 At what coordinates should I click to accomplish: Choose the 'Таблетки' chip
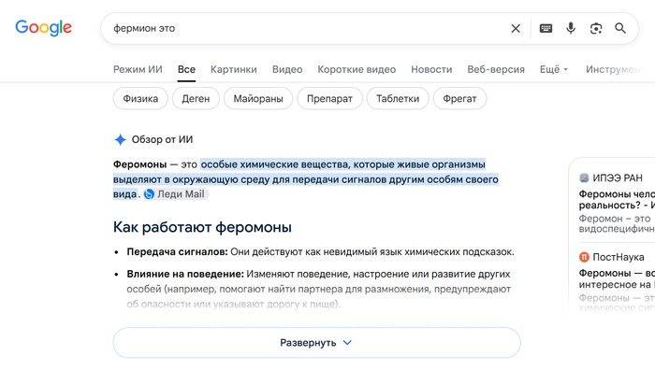click(398, 98)
